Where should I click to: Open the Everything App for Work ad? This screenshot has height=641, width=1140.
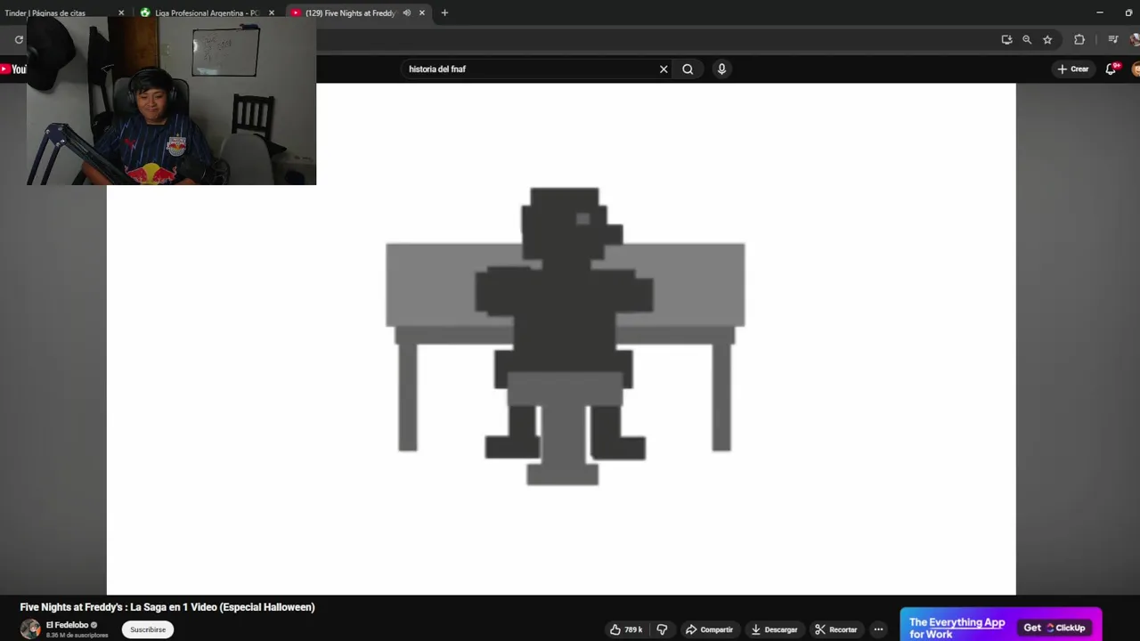click(x=957, y=628)
